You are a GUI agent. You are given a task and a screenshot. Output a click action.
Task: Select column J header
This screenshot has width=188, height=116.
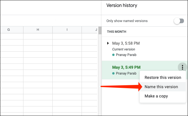tap(91, 30)
